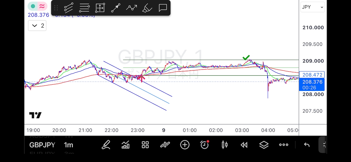Tap the 210.000 price axis label
The height and width of the screenshot is (162, 351).
313,28
